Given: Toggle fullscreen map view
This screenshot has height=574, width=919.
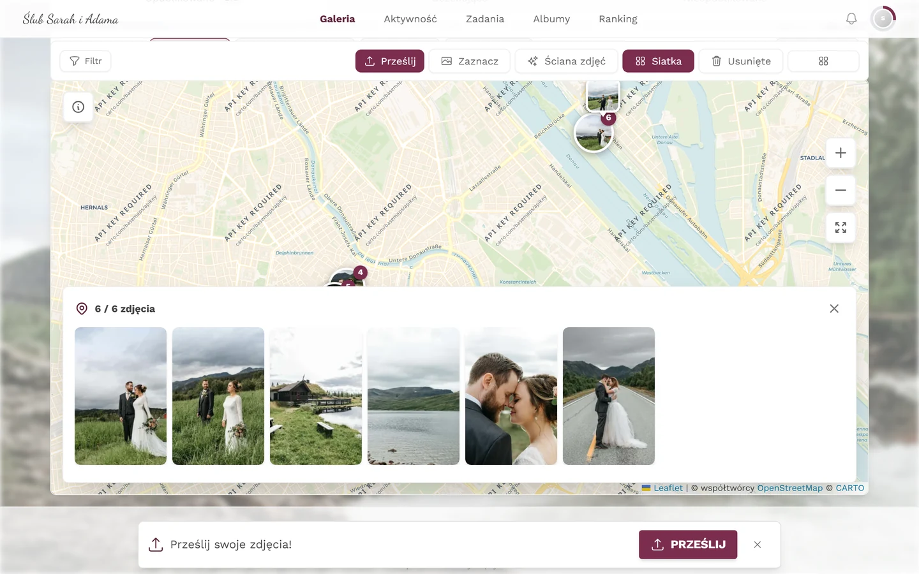Looking at the screenshot, I should 841,228.
